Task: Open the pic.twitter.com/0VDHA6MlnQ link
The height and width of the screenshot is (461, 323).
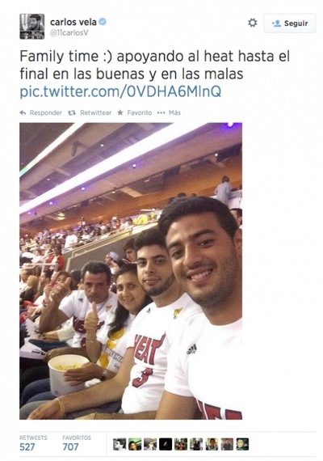Action: point(120,91)
